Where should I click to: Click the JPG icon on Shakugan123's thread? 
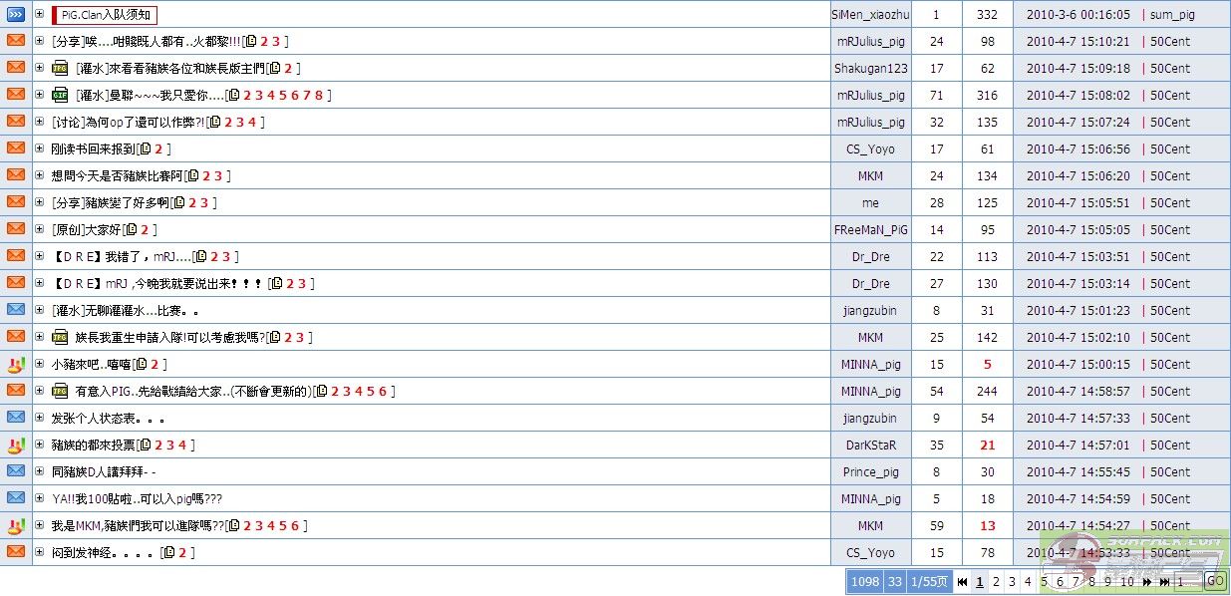coord(60,69)
